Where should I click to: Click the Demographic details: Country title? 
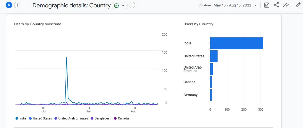point(72,5)
